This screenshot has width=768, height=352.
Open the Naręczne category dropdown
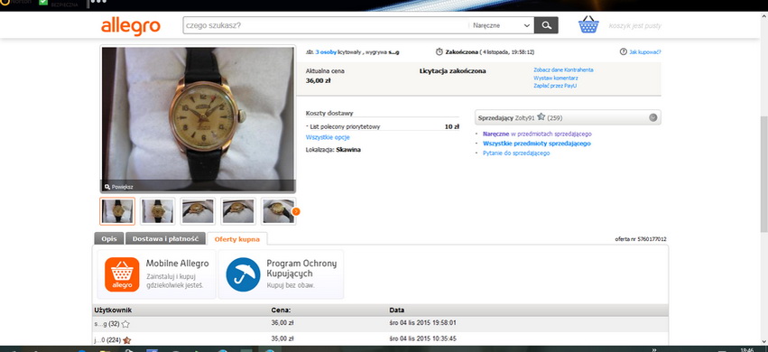[x=501, y=25]
